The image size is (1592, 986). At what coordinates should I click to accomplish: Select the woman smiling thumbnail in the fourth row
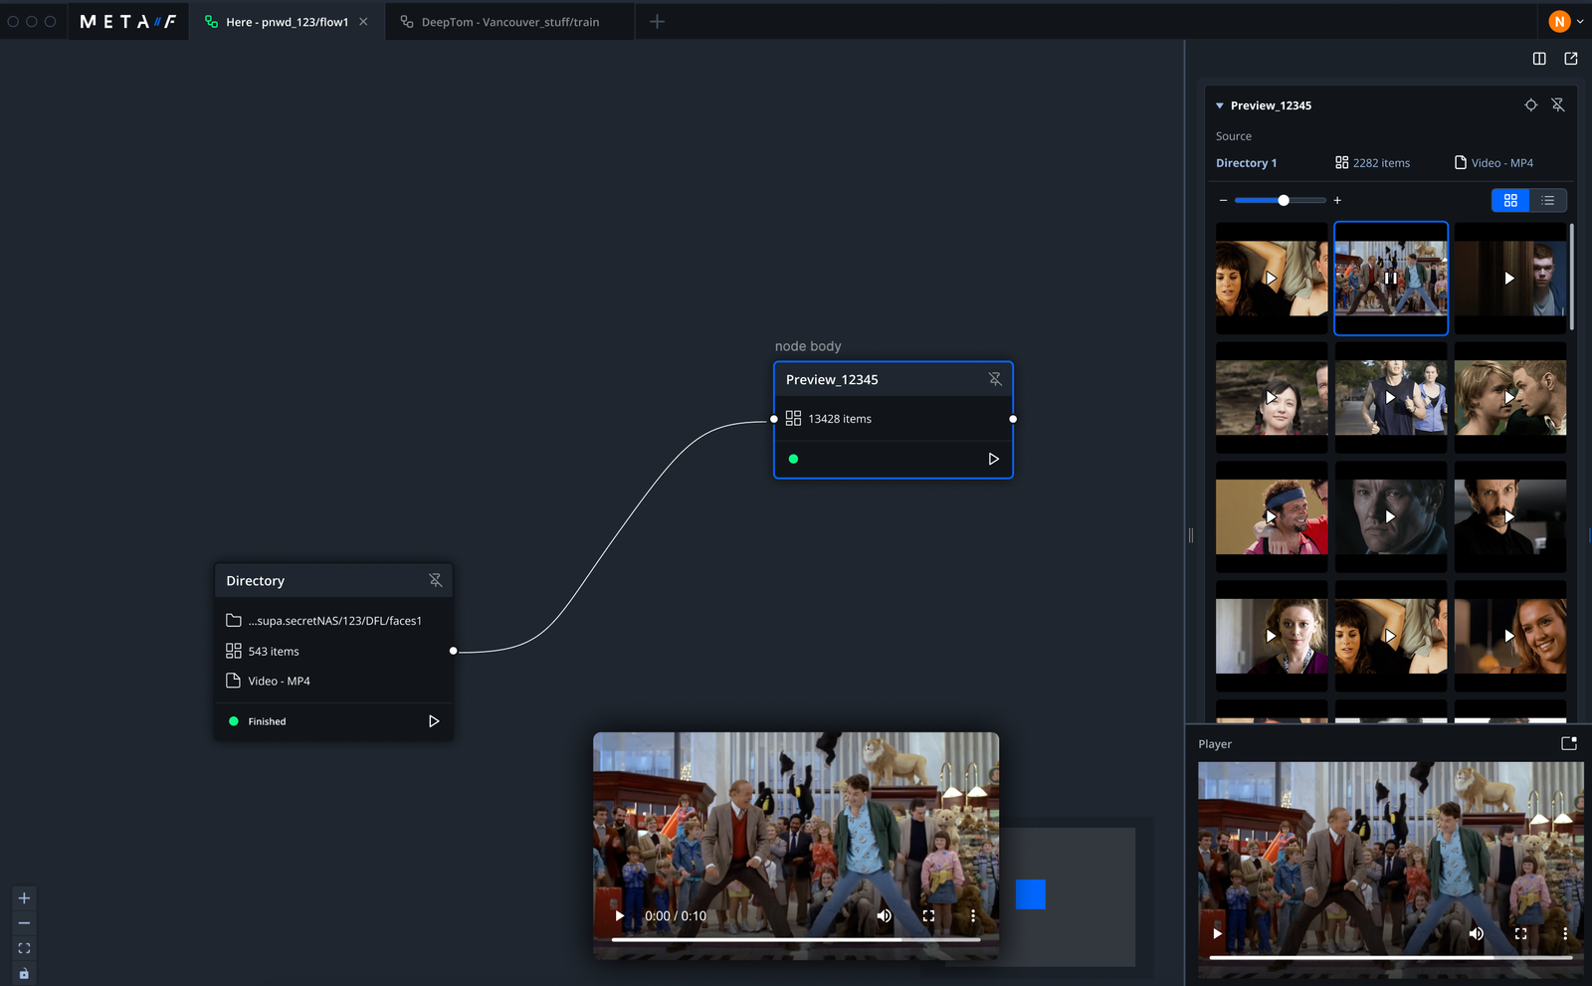point(1510,636)
